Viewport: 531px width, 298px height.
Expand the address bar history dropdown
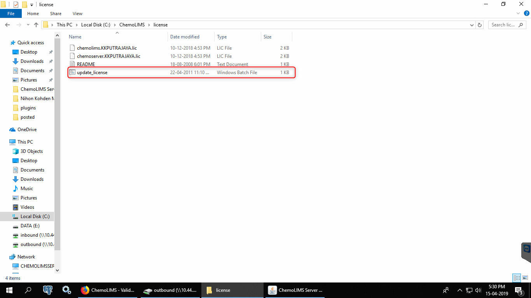pos(472,25)
